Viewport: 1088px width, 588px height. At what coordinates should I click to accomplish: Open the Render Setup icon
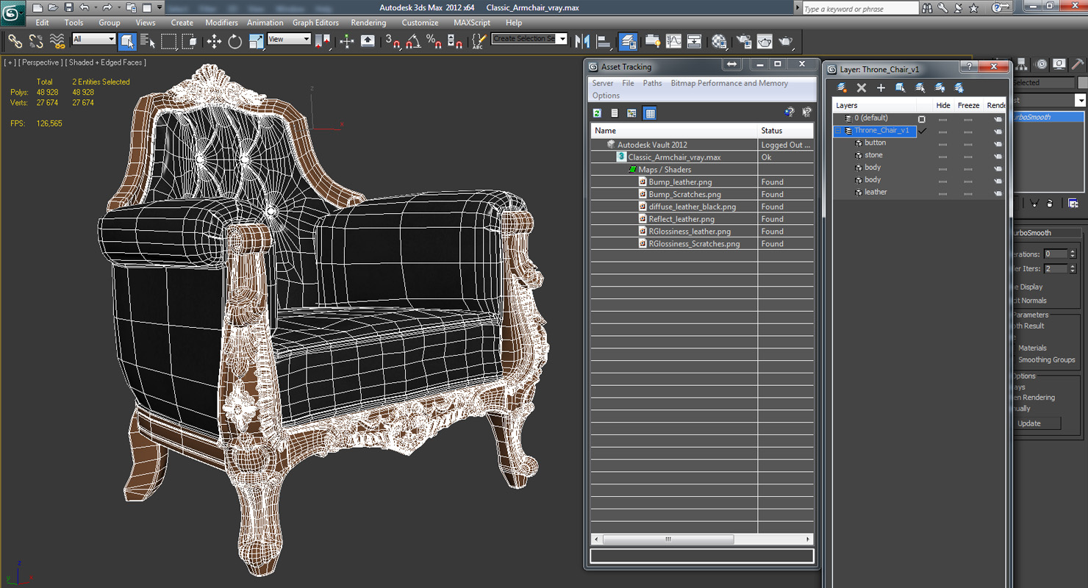click(744, 41)
